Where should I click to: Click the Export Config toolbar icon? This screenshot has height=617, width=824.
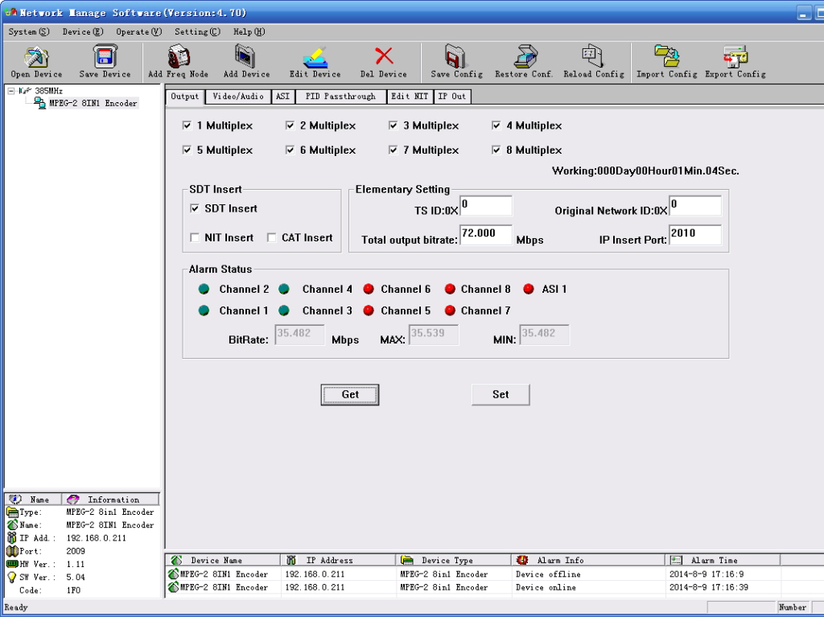[x=735, y=56]
